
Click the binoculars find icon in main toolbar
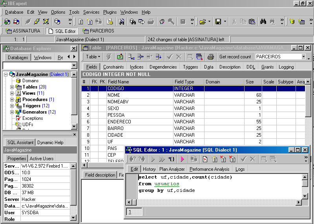263,22
